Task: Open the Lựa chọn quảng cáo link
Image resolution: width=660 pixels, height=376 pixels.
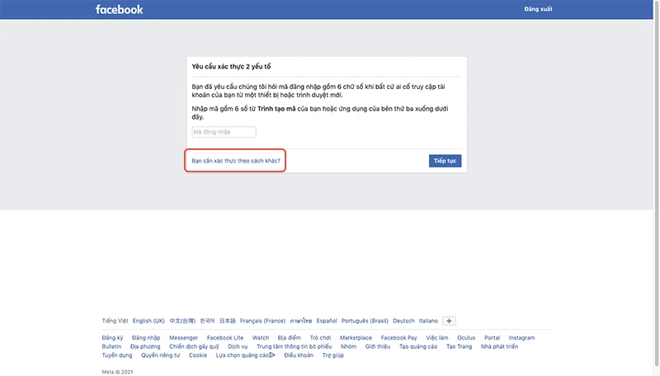Action: (x=245, y=355)
